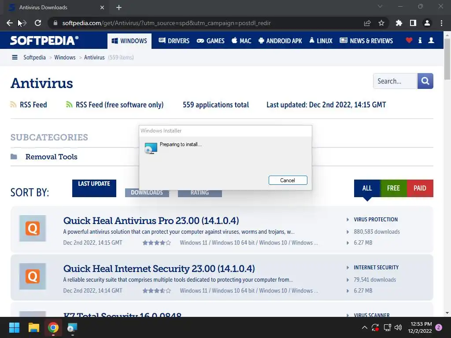Viewport: 451px width, 338px height.
Task: Open the Chrome three-dot menu
Action: (441, 23)
